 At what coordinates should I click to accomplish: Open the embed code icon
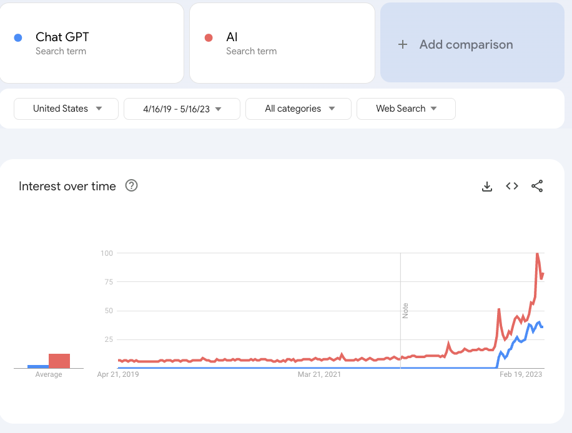coord(512,187)
